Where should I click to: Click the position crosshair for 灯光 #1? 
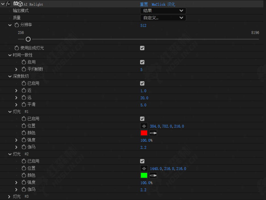144,126
